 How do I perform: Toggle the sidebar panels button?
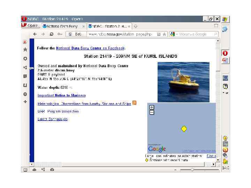25,170
